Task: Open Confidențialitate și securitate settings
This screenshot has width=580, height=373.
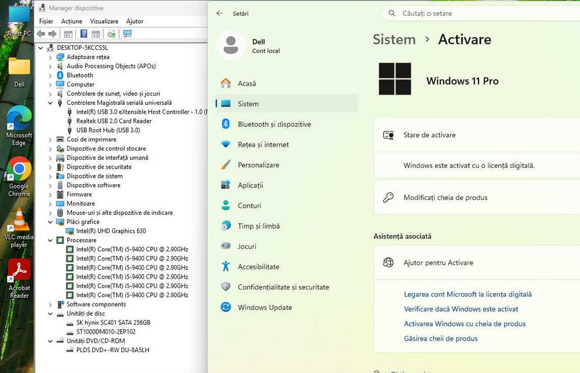Action: (287, 287)
